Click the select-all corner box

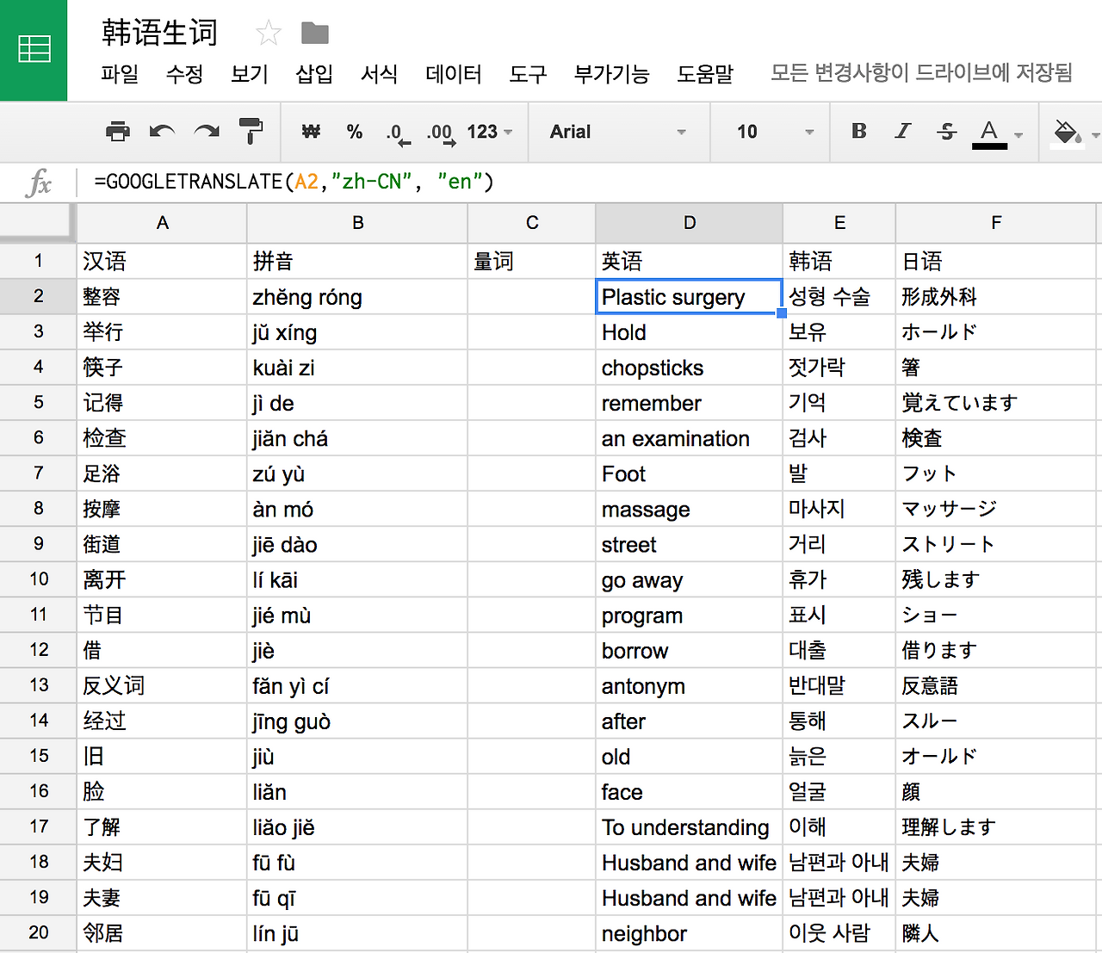pos(36,222)
